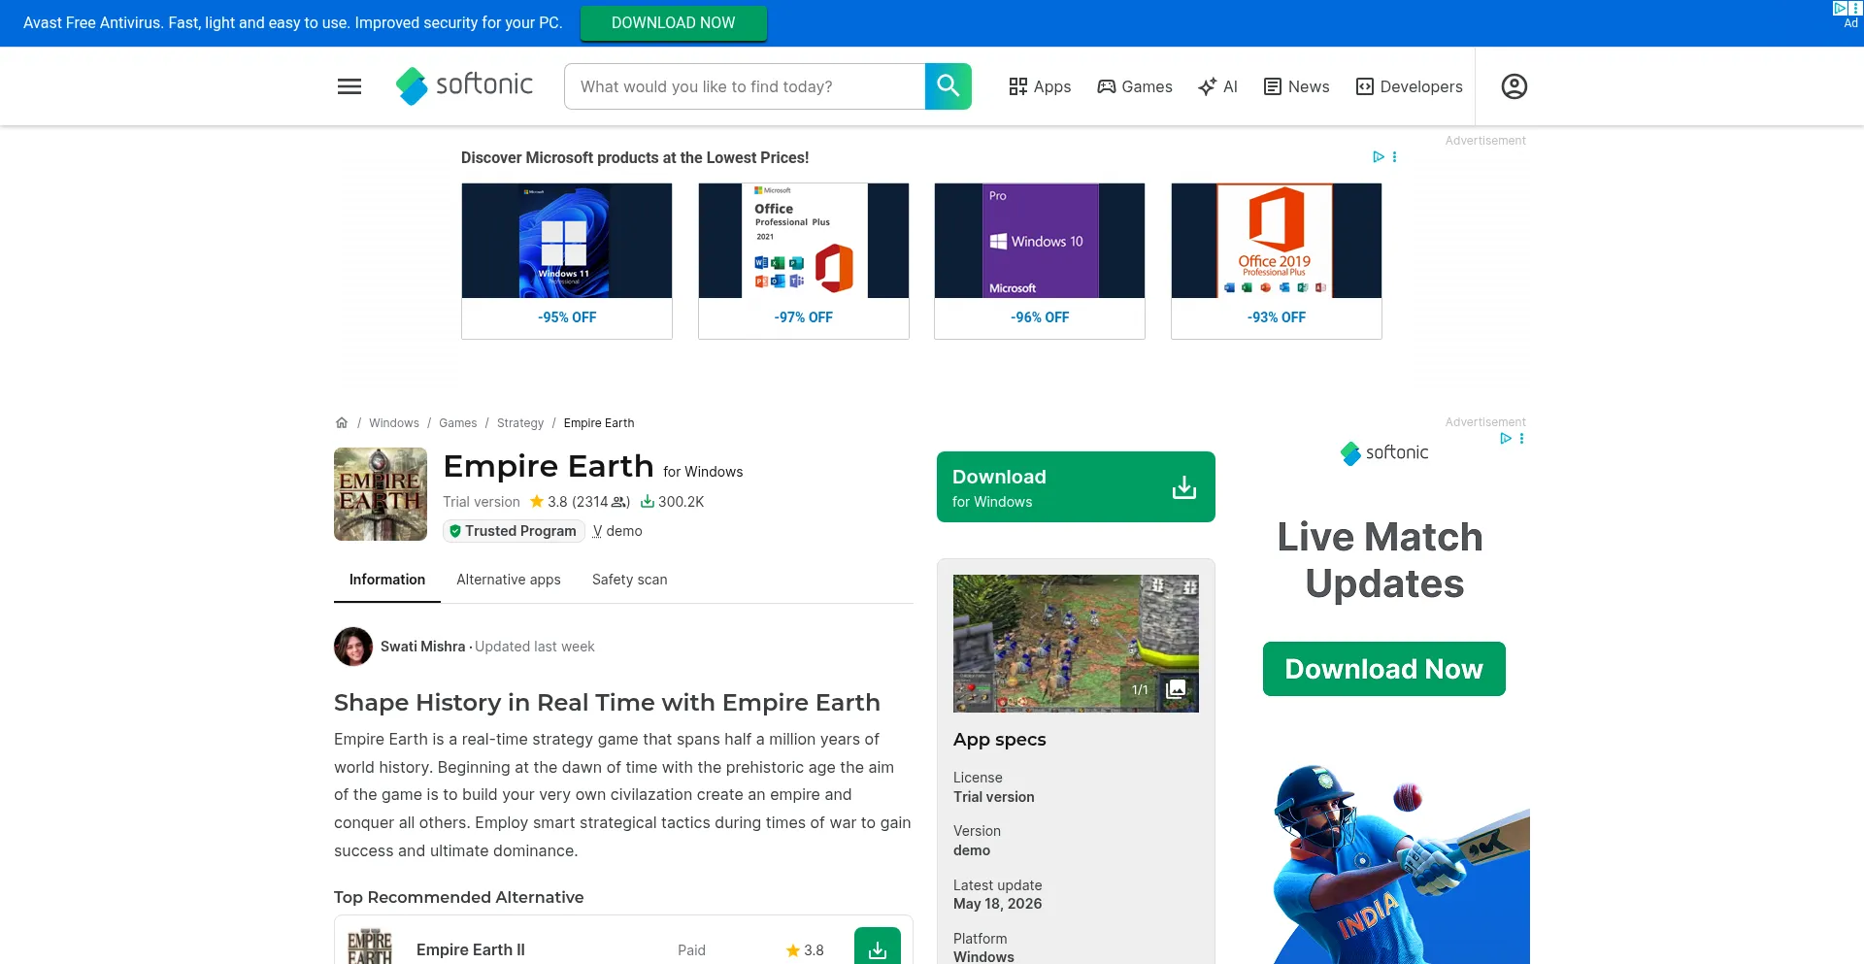Click the AdChoices icon above Microsoft ad
Screen dimensions: 1864x964
click(x=1378, y=156)
